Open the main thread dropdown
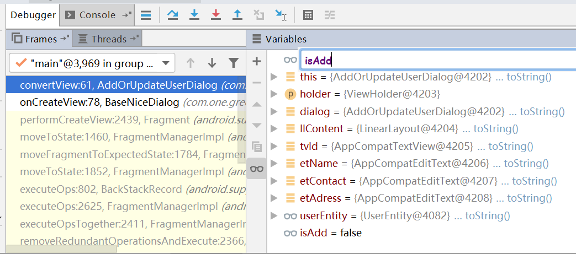This screenshot has width=576, height=254. click(92, 63)
